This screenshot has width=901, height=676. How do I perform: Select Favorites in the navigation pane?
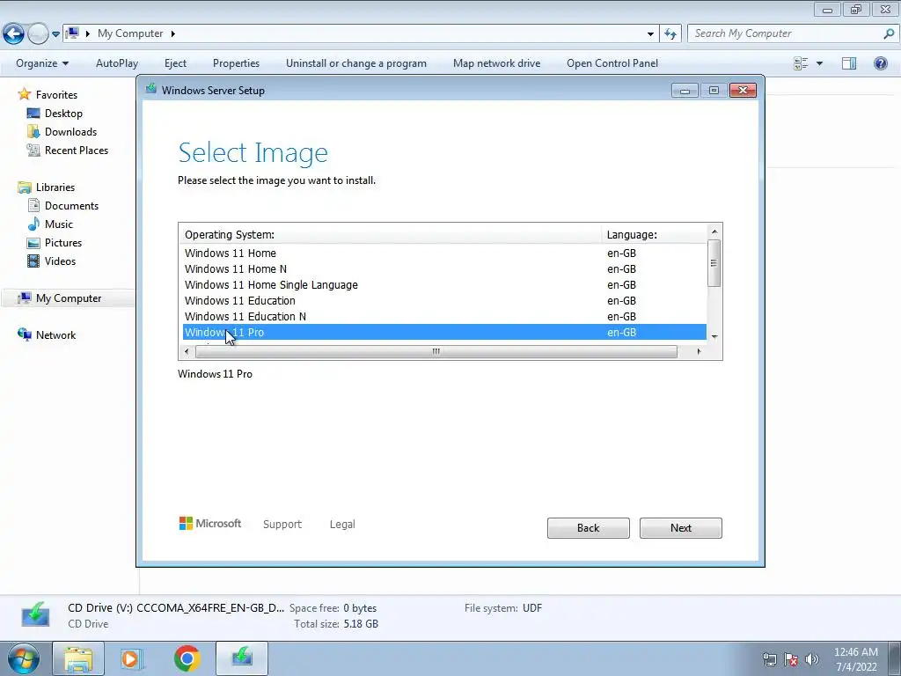[x=56, y=95]
